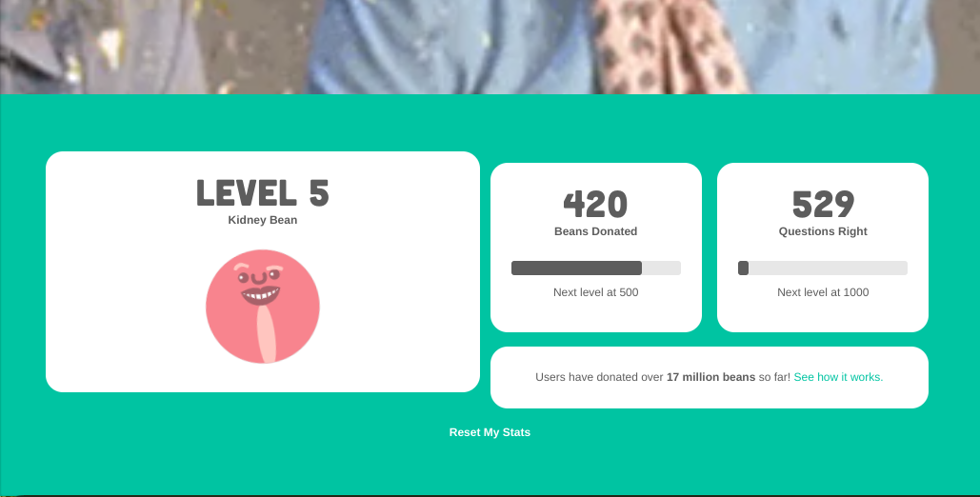This screenshot has height=497, width=980.
Task: Click the Next level at 1000 text
Action: coord(823,292)
